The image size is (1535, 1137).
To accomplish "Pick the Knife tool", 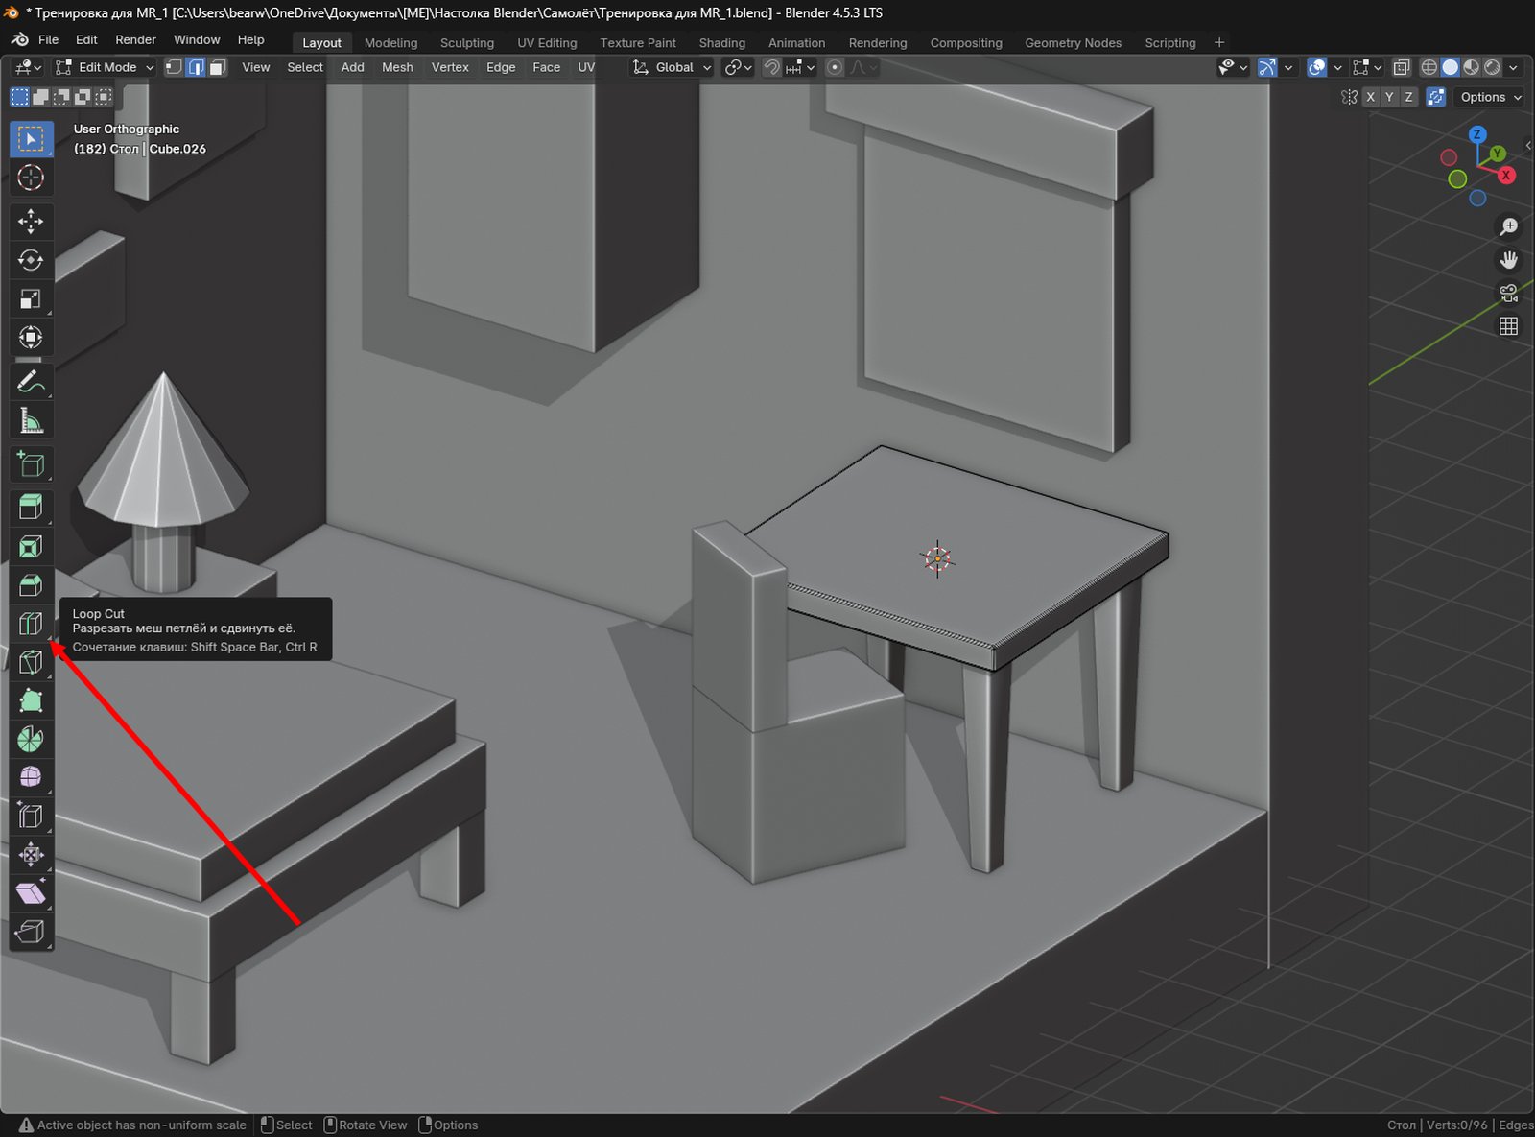I will coord(31,662).
